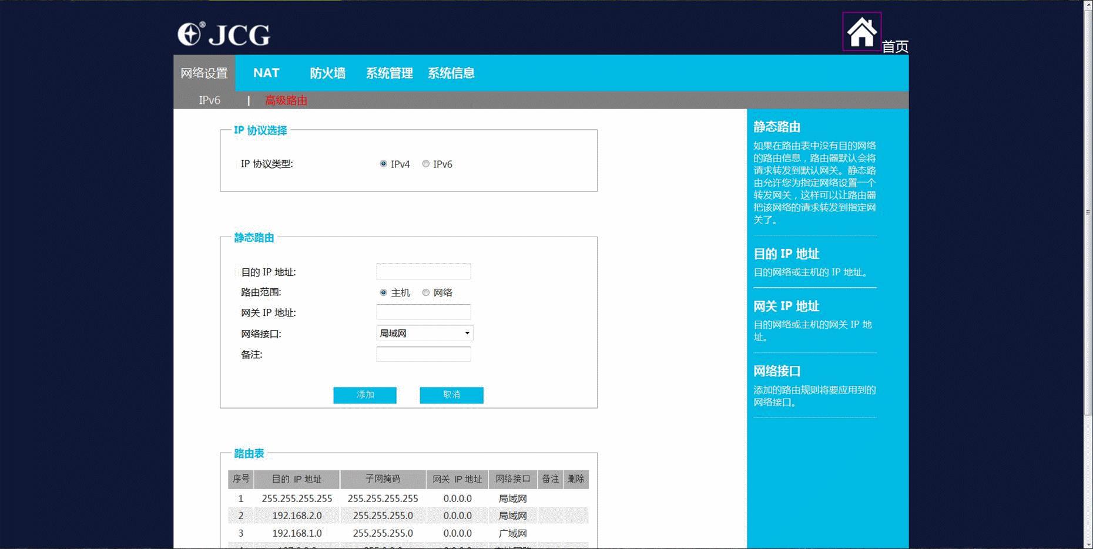Click the 网络设置 navigation tab
The width and height of the screenshot is (1093, 549).
204,73
